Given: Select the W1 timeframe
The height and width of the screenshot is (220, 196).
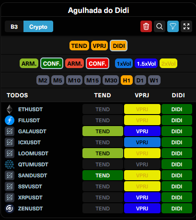Looking at the screenshot, I should pyautogui.click(x=154, y=80).
